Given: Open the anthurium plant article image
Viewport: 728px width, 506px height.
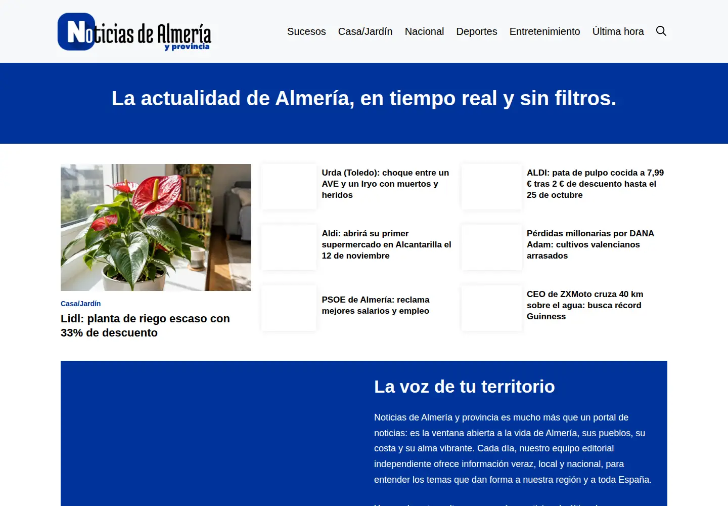Looking at the screenshot, I should (156, 227).
